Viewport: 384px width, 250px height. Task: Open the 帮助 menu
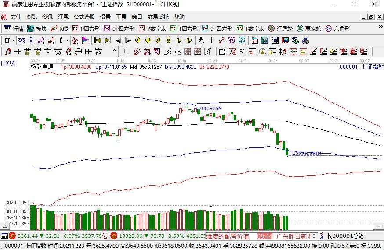pos(179,17)
